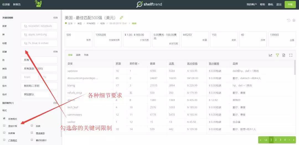The width and height of the screenshot is (299, 145).
Task: Switch to the 列表 table tab
Action: point(86,55)
